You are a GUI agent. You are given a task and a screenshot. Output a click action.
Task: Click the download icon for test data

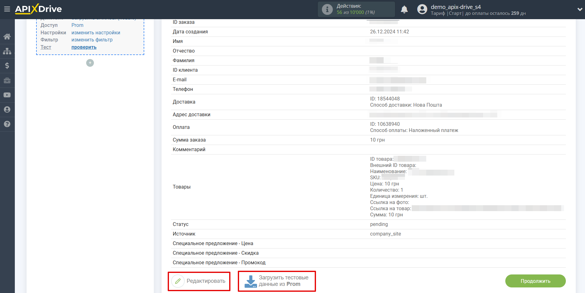(250, 281)
